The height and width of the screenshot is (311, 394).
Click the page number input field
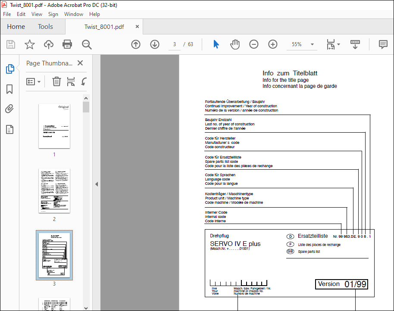click(175, 44)
